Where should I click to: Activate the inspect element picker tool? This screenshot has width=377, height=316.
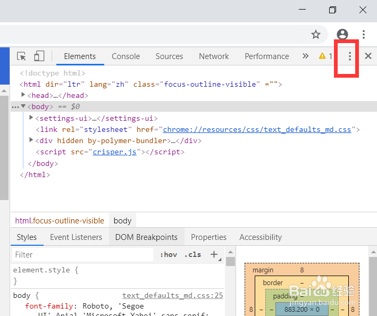tap(21, 56)
